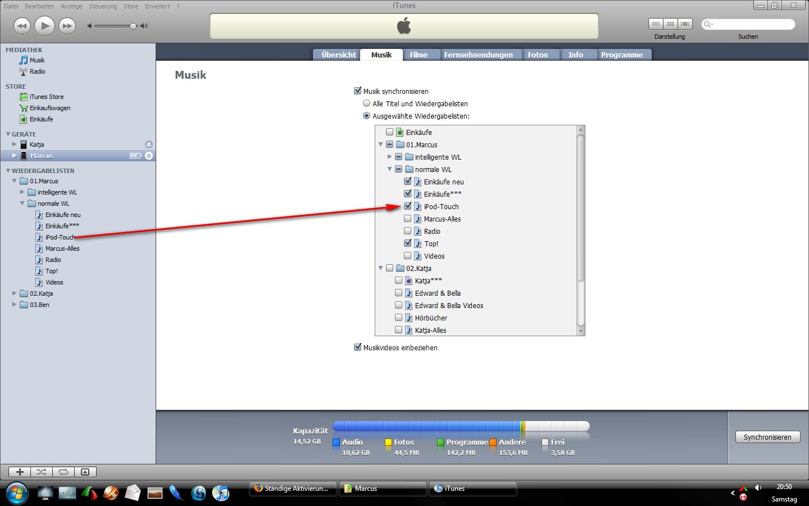Select the Katja device in sidebar
The image size is (809, 506).
(37, 144)
